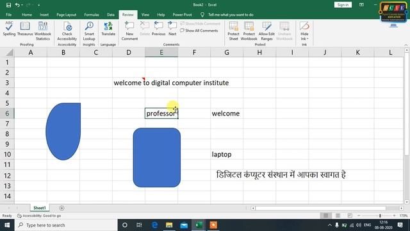Screen dimensions: 410x231
Task: Click the Save icon in title bar
Action: click(x=8, y=5)
